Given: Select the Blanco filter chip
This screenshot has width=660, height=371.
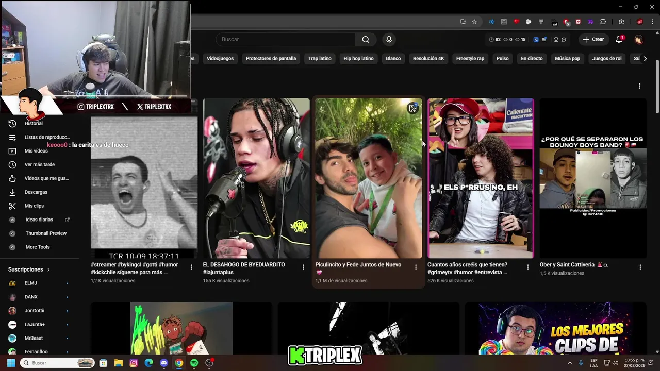Looking at the screenshot, I should click(x=393, y=59).
